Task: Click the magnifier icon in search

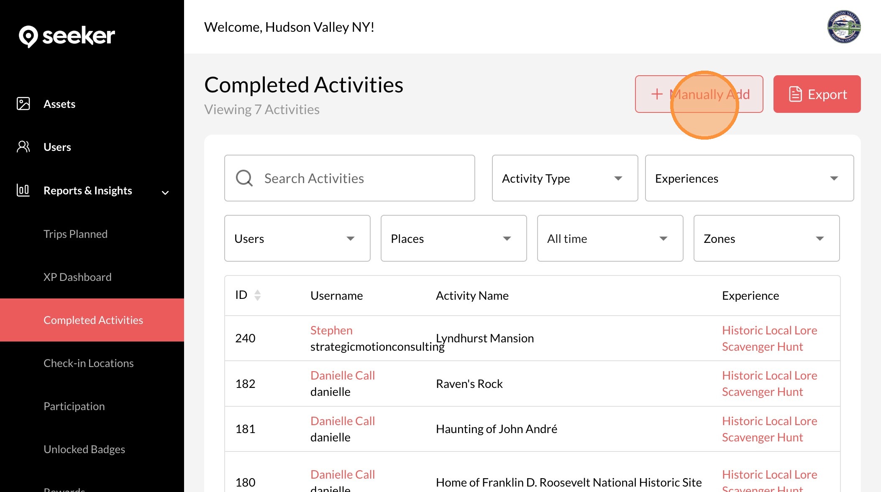Action: (244, 178)
